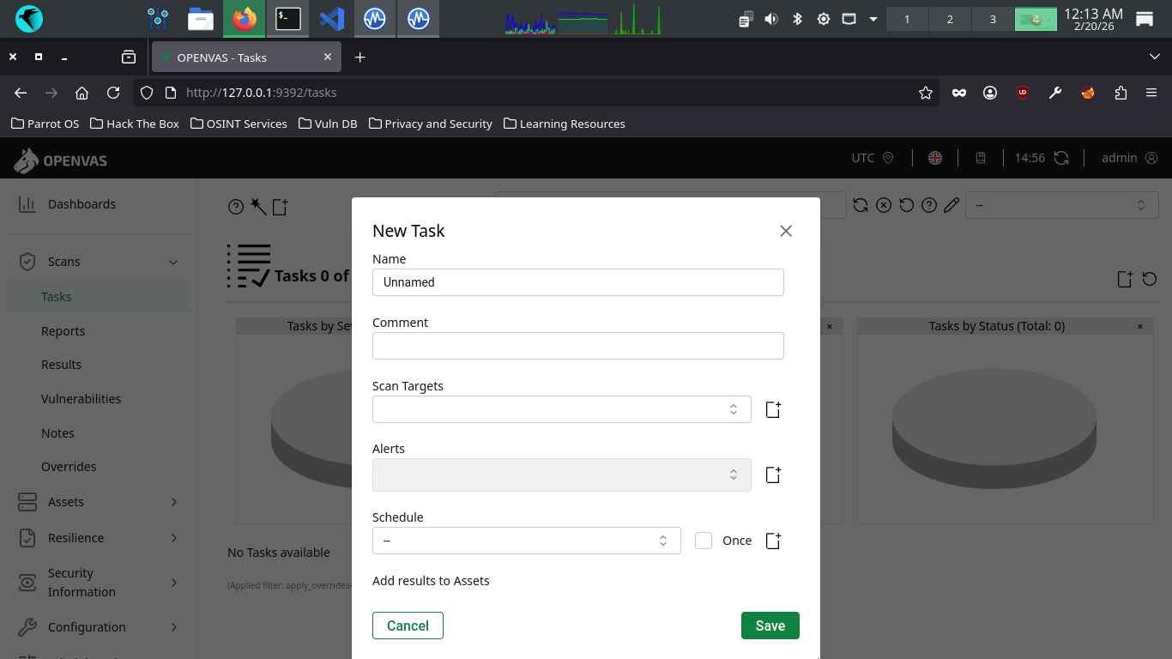The image size is (1172, 659).
Task: Switch to workspace 2 in taskbar
Action: 949,19
